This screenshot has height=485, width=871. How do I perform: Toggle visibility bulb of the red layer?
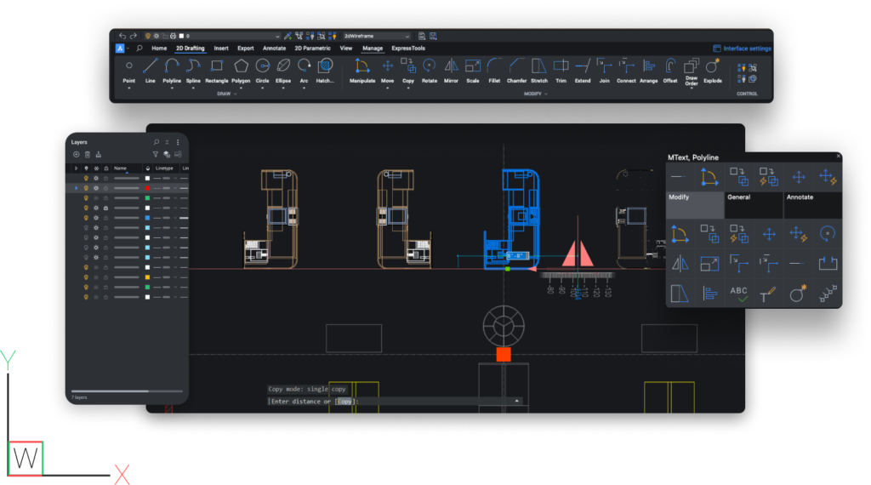(x=86, y=188)
